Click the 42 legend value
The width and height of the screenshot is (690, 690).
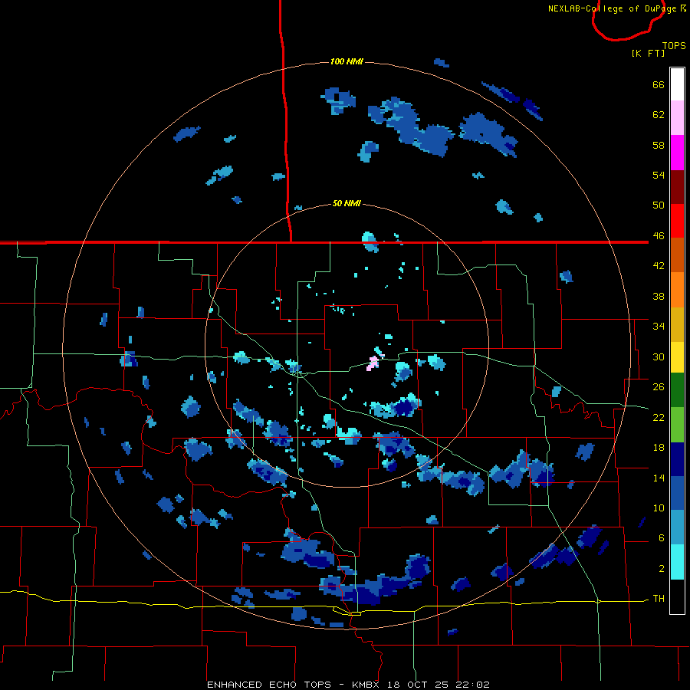pos(659,265)
